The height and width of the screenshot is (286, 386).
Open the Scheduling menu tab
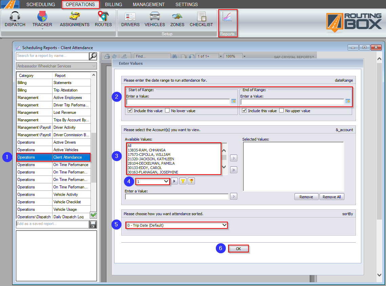coord(40,4)
